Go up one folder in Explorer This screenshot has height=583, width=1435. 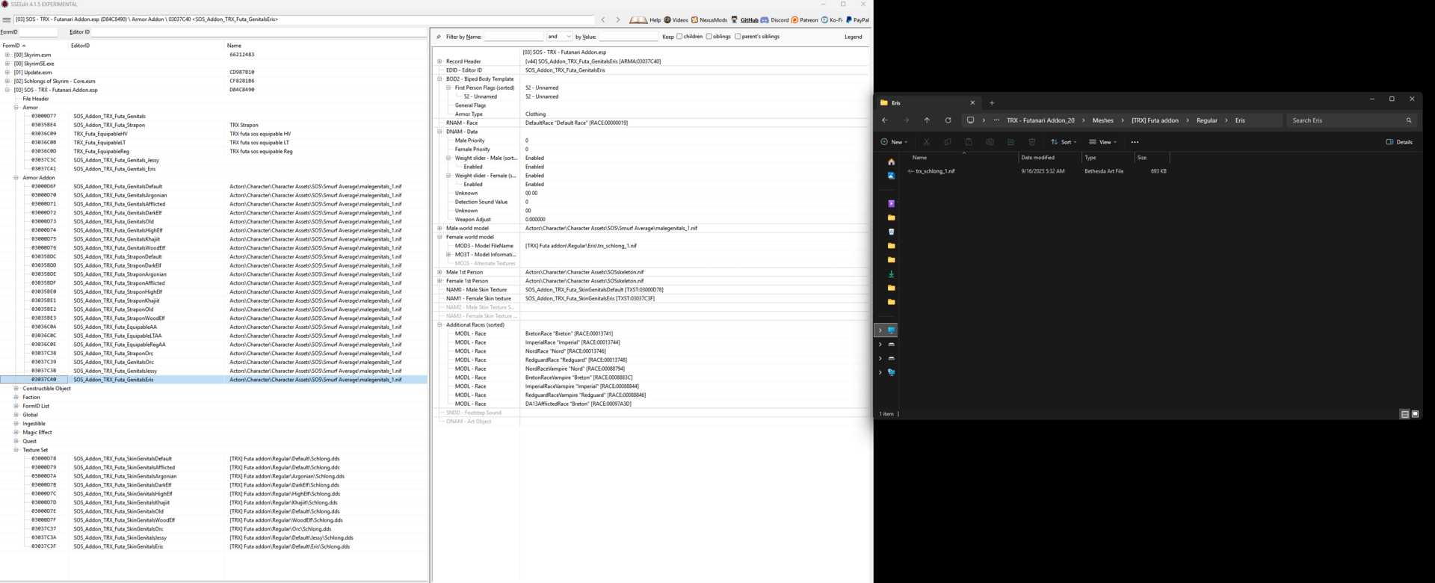pos(927,120)
